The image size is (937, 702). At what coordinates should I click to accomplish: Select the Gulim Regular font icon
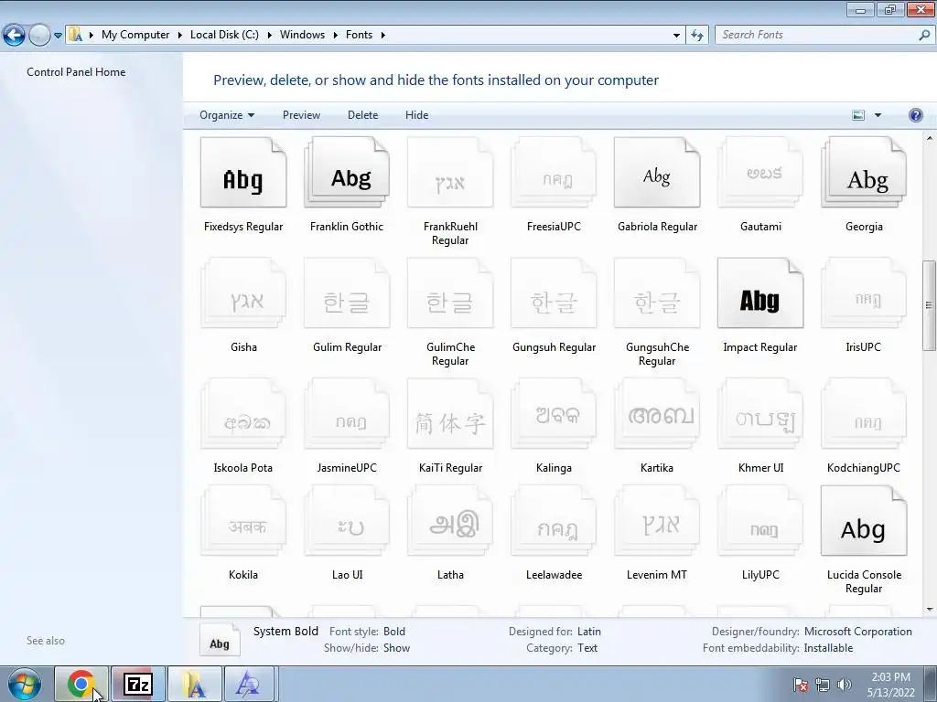coord(347,293)
